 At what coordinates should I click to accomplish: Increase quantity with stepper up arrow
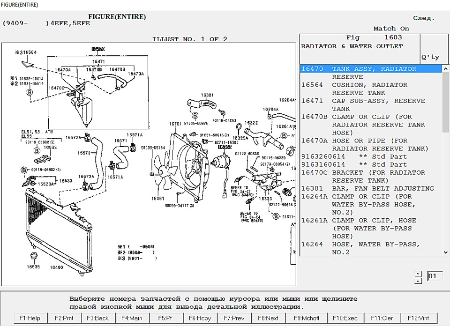click(418, 274)
